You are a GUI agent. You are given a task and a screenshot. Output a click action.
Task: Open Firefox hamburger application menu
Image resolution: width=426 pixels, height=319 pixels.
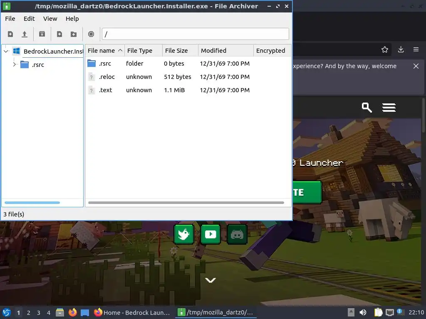416,50
